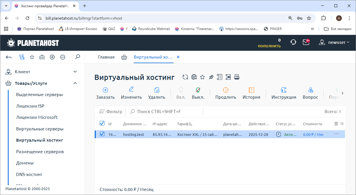Uncheck the select-all checkbox in table header
Screen dimensions: 356x195
(x=102, y=123)
